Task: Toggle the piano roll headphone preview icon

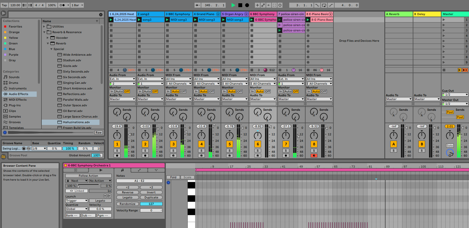Action: pyautogui.click(x=168, y=183)
